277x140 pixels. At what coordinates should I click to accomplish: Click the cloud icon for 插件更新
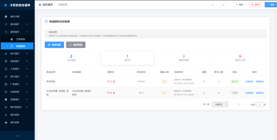6,122
